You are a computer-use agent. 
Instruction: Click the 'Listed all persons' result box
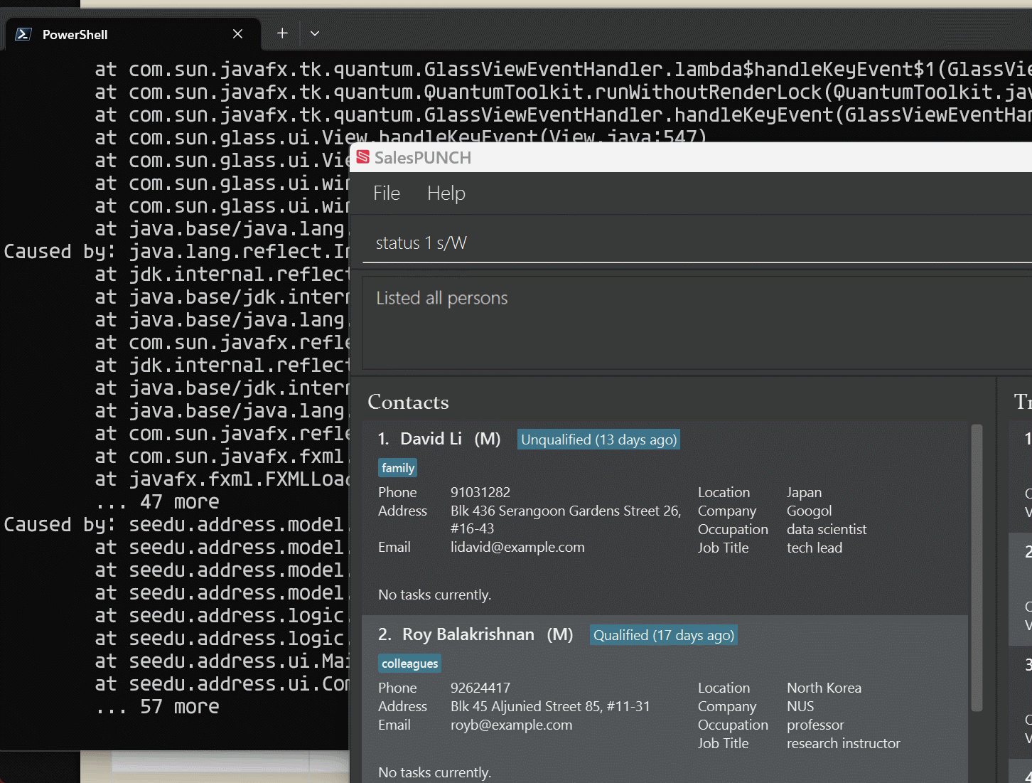click(x=697, y=323)
